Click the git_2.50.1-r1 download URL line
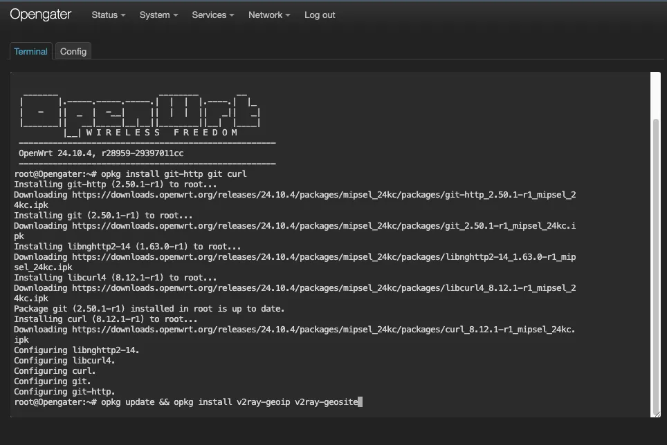The height and width of the screenshot is (445, 667). tap(295, 231)
